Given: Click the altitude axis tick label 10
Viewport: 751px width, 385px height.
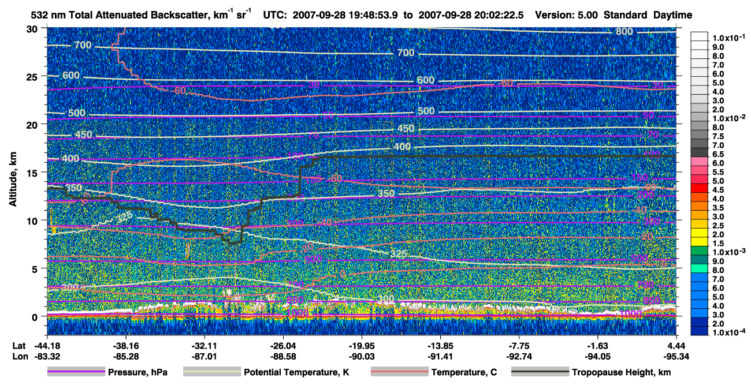Looking at the screenshot, I should point(34,220).
